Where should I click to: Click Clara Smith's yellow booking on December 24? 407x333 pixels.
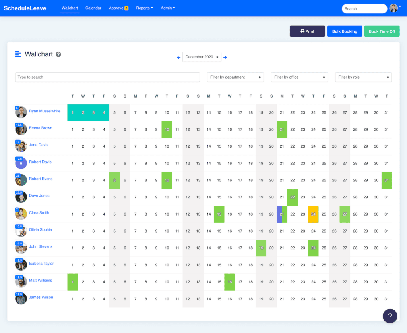pyautogui.click(x=313, y=214)
